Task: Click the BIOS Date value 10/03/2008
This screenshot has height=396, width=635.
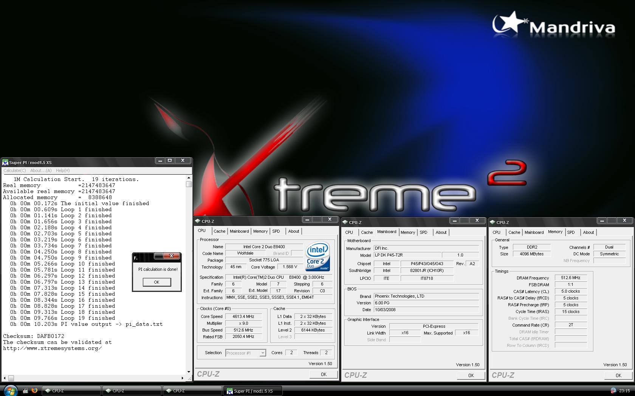Action: tap(426, 310)
